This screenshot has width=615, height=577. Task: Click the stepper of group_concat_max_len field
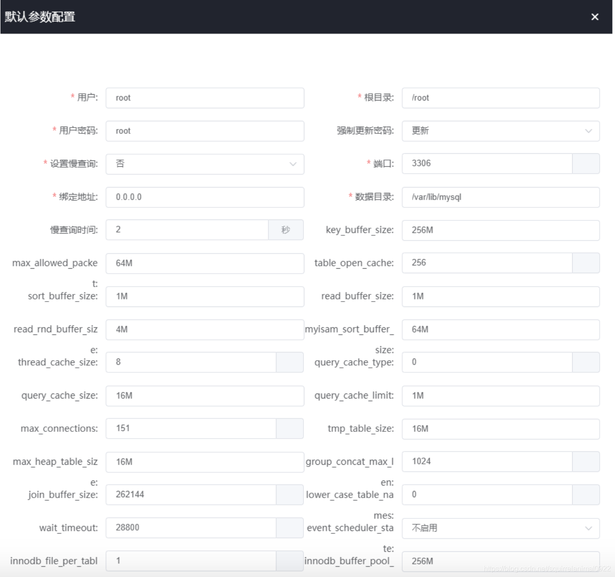(586, 462)
